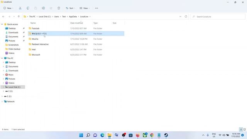This screenshot has height=139, width=247.
Task: Click Local Disk (C:) in breadcrumb
Action: point(45,17)
